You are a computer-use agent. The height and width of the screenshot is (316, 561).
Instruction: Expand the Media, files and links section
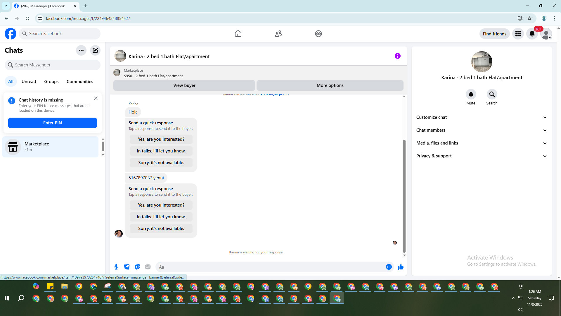pos(482,143)
